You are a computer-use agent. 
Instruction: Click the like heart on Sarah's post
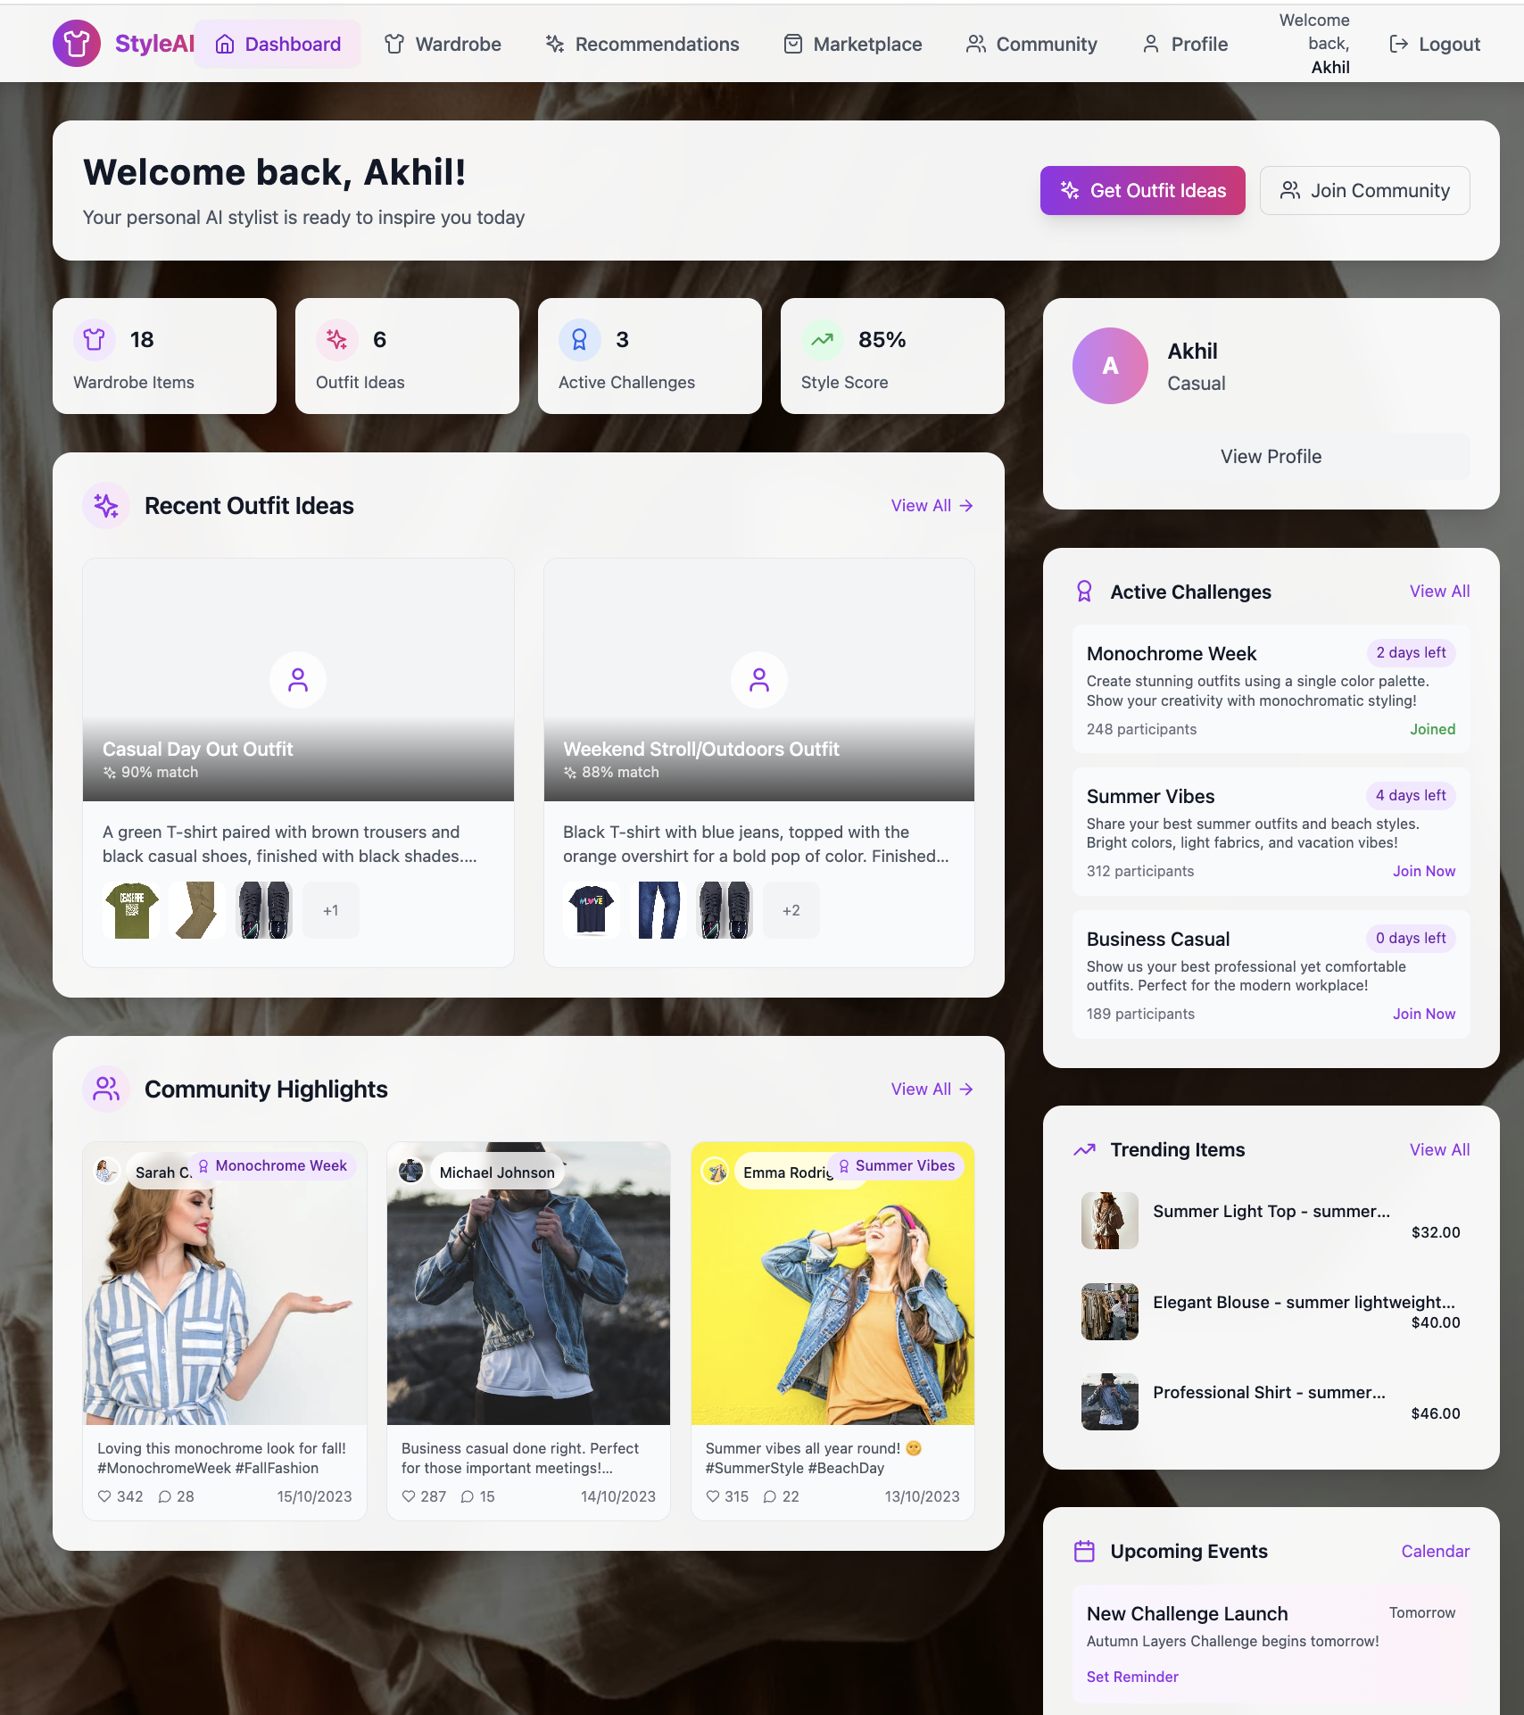pyautogui.click(x=104, y=1496)
